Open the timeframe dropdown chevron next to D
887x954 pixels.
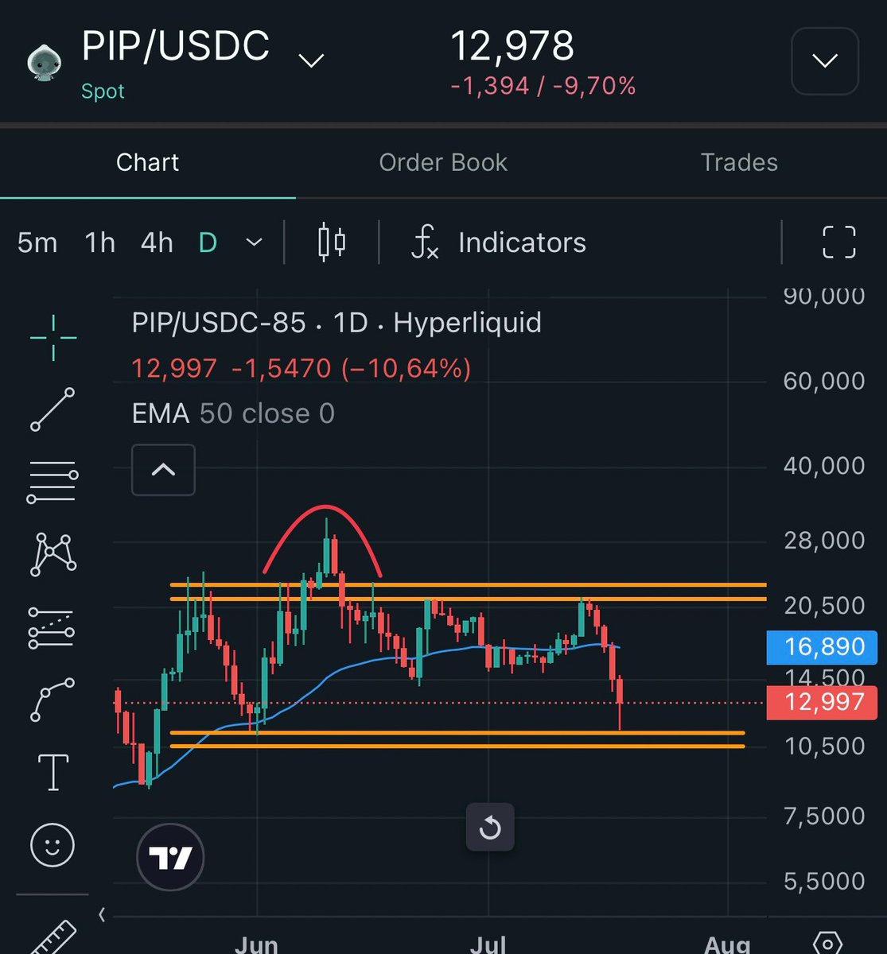click(x=254, y=242)
